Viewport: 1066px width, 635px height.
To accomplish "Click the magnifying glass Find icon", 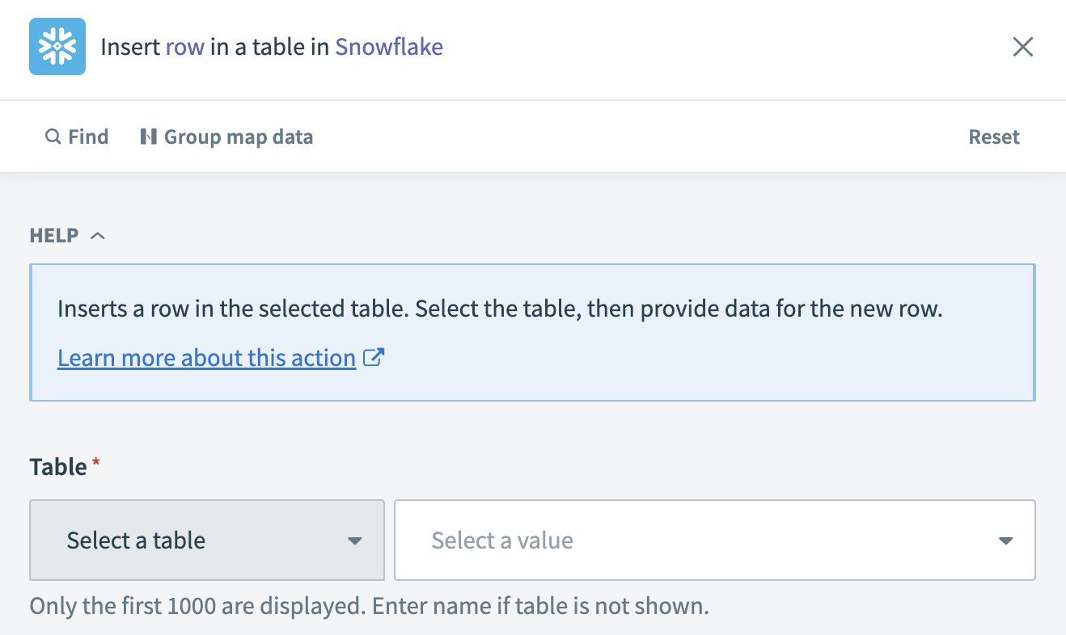I will click(x=53, y=137).
